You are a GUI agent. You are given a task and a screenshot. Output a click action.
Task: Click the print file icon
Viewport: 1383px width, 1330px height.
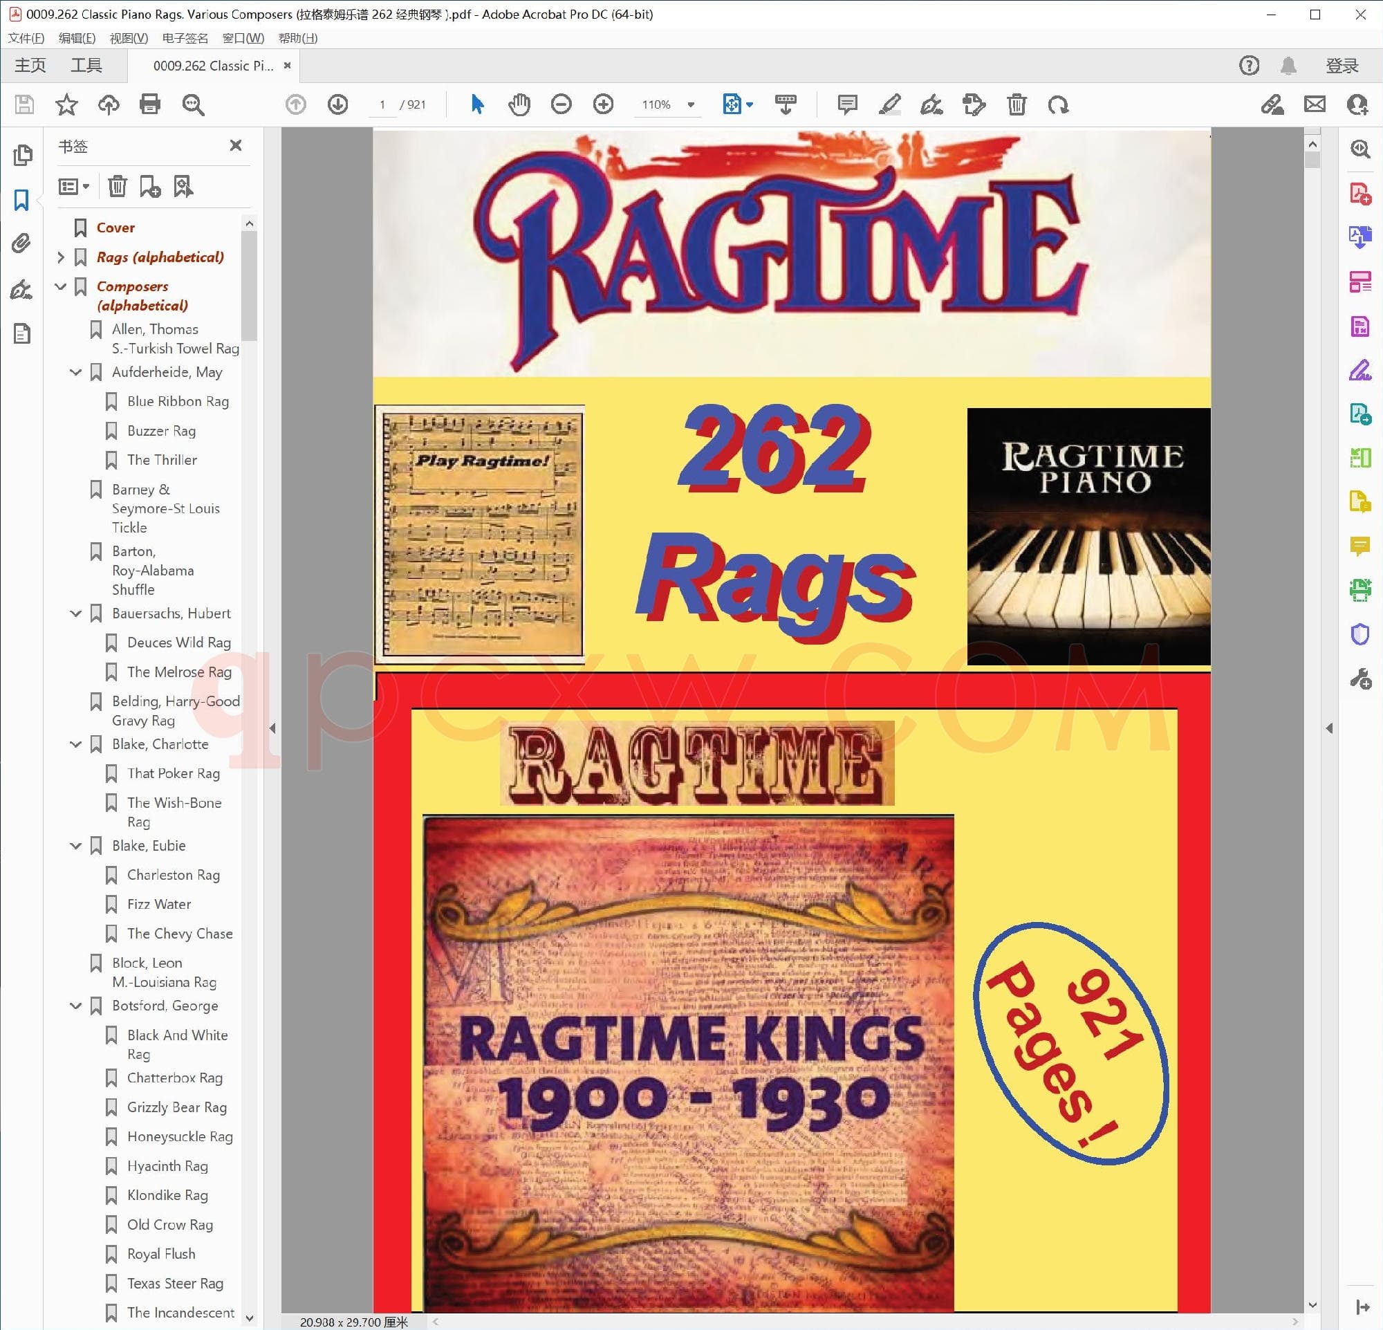click(149, 104)
